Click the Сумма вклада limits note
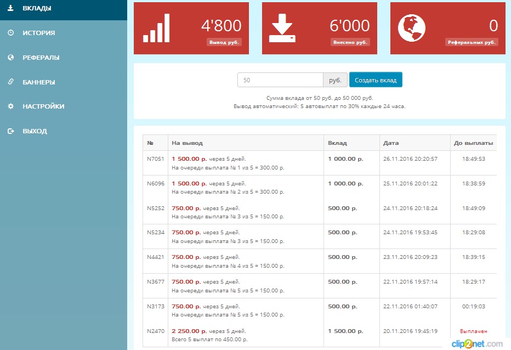 coord(320,98)
